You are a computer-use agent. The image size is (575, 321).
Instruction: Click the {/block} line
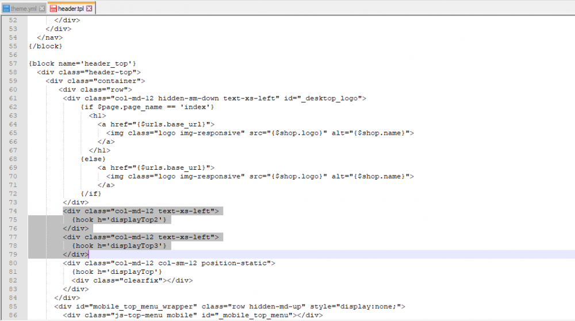pos(46,46)
